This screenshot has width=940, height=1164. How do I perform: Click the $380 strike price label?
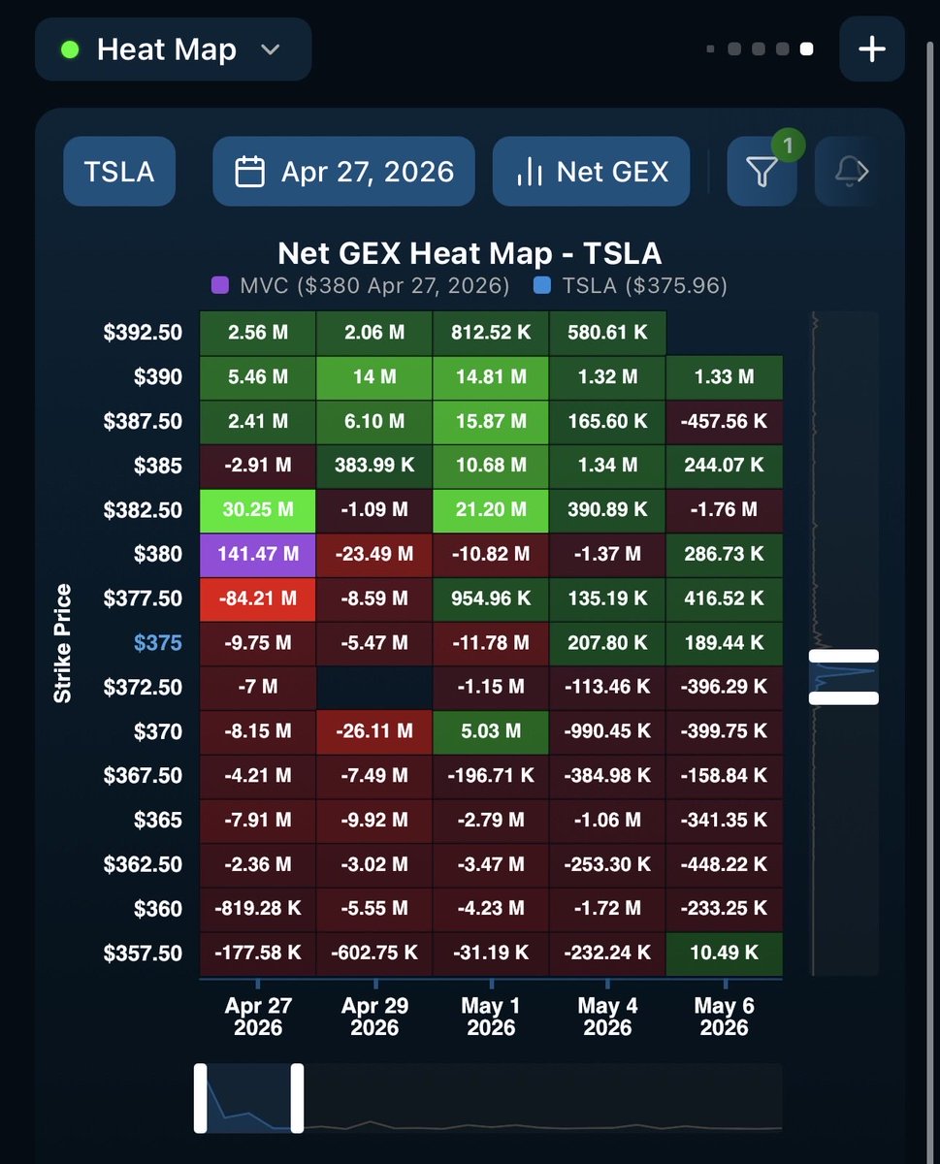click(x=158, y=554)
